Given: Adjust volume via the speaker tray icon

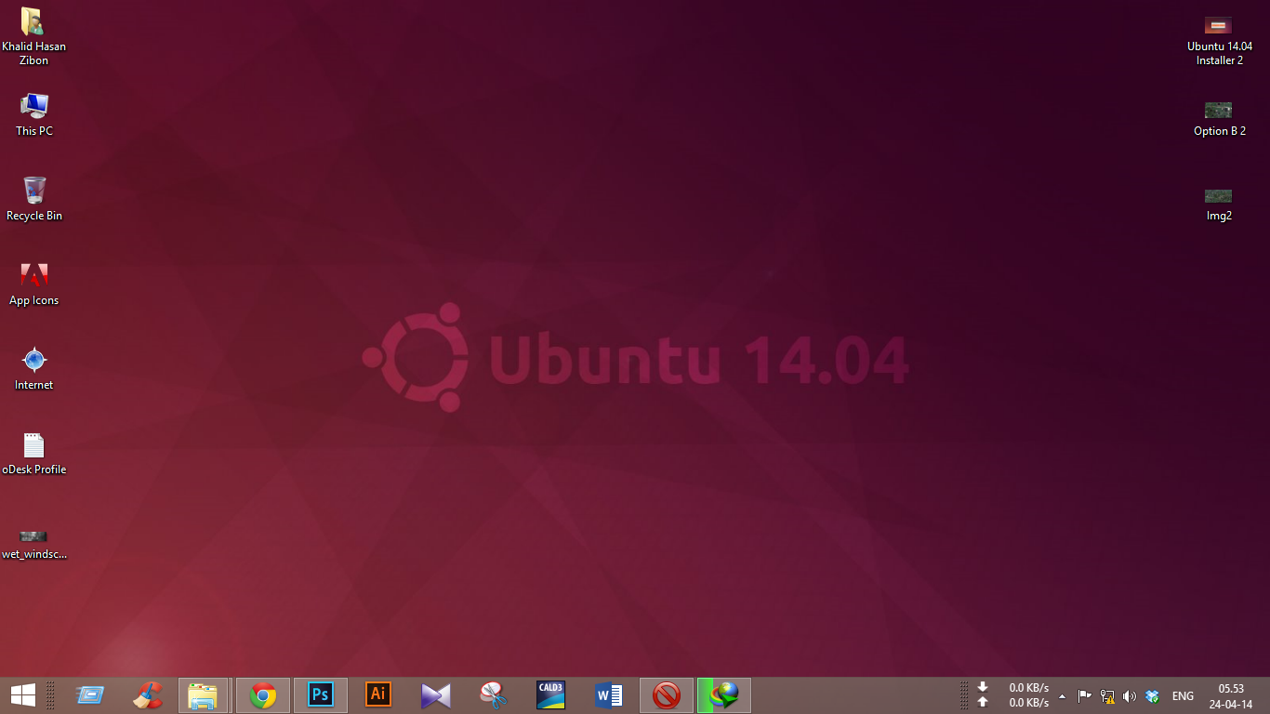Looking at the screenshot, I should click(x=1129, y=695).
